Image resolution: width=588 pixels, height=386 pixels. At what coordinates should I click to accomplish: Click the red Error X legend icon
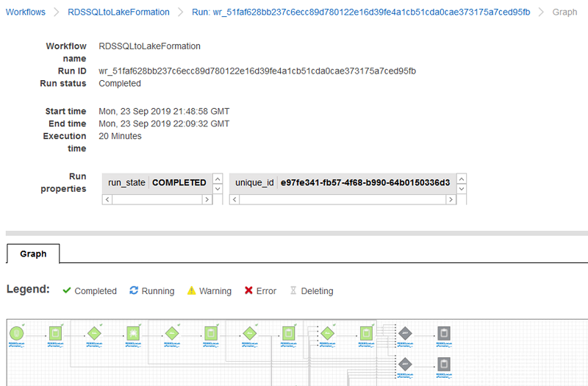coord(248,290)
